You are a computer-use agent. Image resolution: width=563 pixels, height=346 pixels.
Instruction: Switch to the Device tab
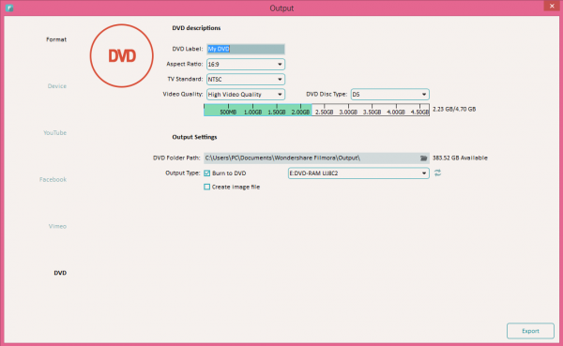[57, 86]
